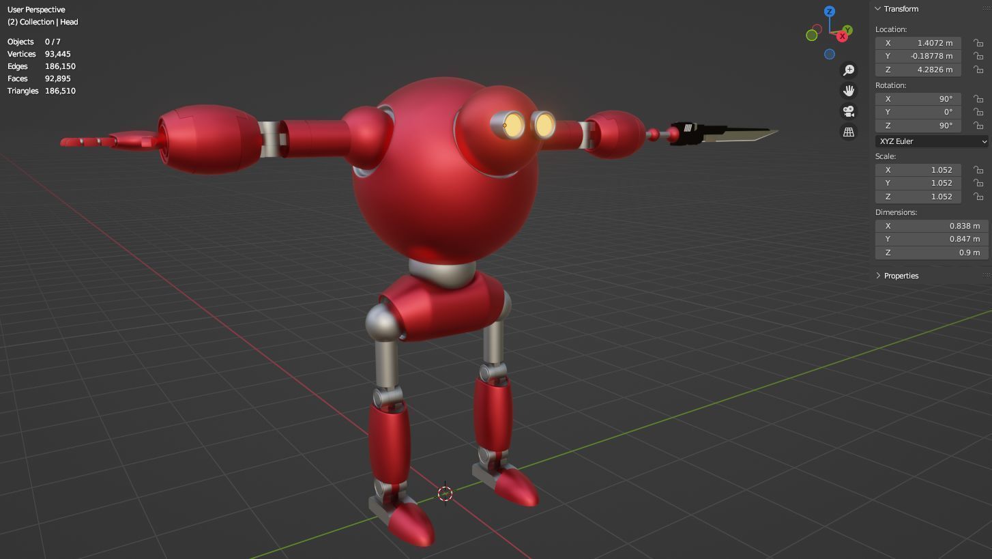
Task: Click the Triangles count 186,510
Action: point(60,91)
